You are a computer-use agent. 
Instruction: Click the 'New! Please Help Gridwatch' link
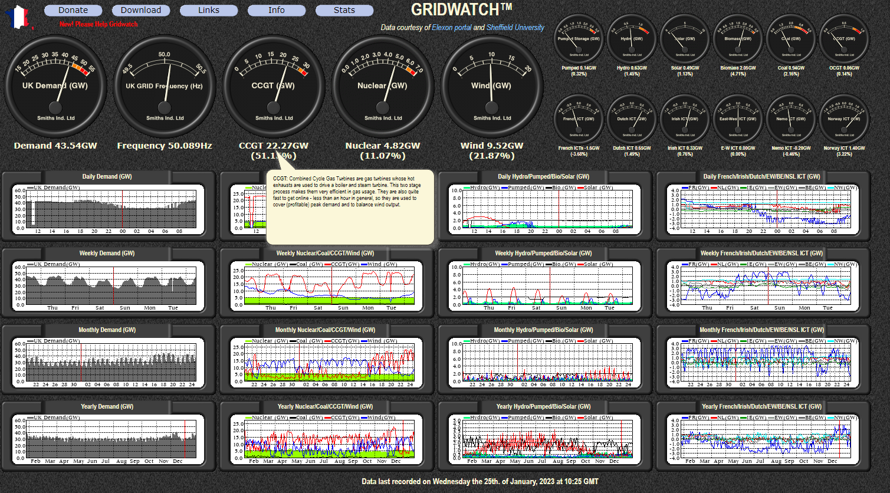coord(98,24)
